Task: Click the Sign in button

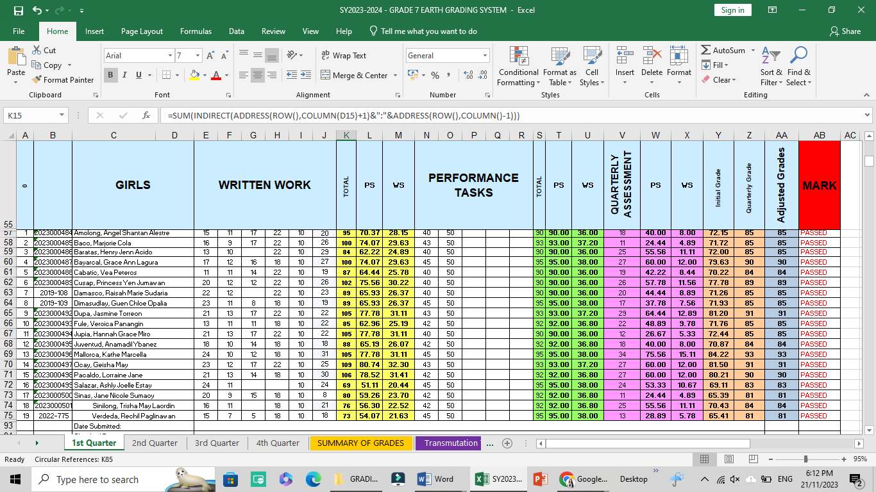Action: coord(732,10)
